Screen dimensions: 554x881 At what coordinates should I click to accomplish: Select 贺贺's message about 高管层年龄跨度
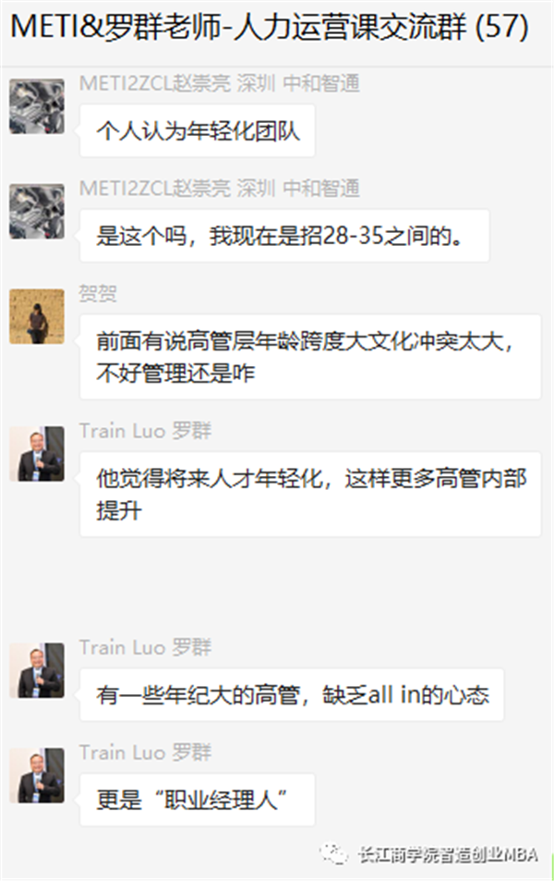[310, 357]
